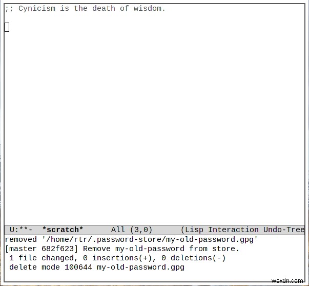
Task: Click the "1 file changed, 0 insertions(+), 0 deletions(-)" line
Action: click(x=117, y=258)
